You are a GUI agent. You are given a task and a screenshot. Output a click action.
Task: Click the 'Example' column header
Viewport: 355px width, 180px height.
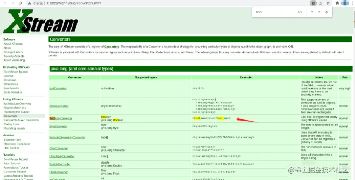[246, 77]
